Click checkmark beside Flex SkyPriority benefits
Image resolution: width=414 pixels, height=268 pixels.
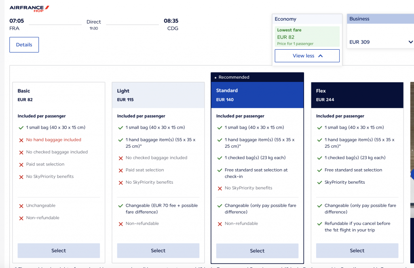(x=319, y=182)
